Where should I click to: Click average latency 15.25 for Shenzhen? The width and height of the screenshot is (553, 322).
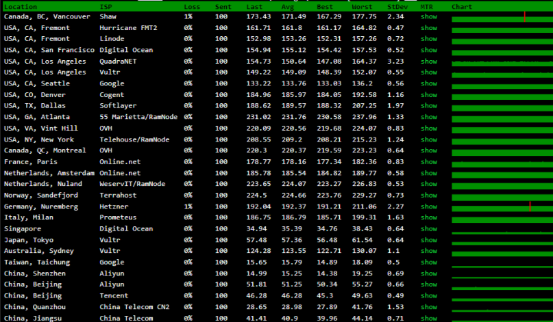(292, 273)
